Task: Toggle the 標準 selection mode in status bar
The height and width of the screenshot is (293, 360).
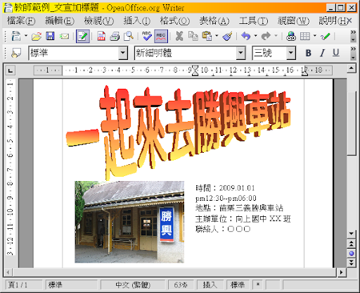Action: [238, 285]
